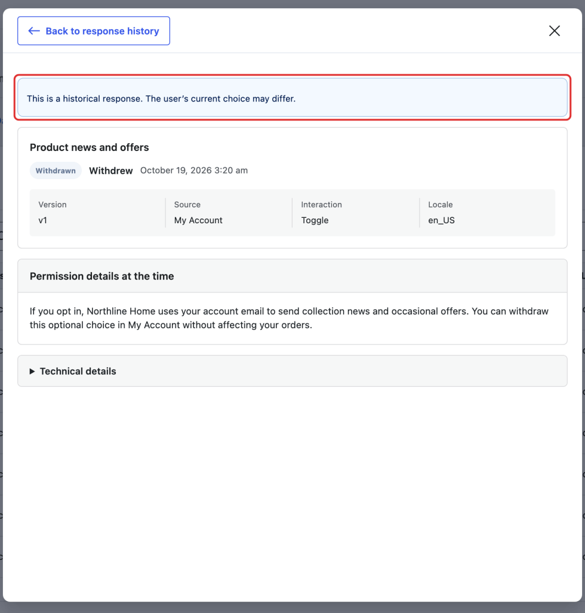Click the historical response notice text
The width and height of the screenshot is (585, 613).
click(161, 98)
